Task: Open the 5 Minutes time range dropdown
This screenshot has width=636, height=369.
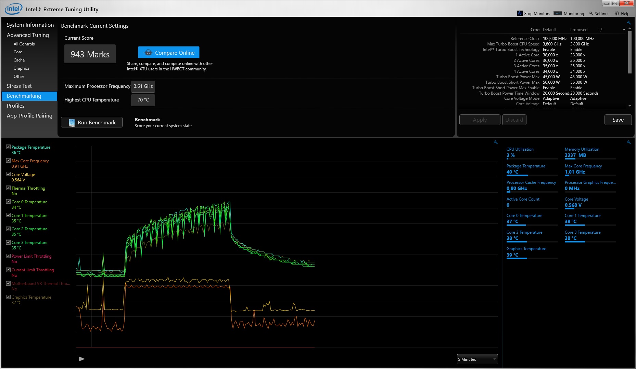Action: coord(477,359)
